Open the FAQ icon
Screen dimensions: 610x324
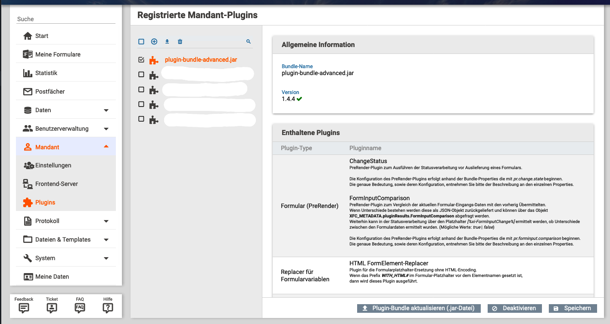tap(80, 308)
